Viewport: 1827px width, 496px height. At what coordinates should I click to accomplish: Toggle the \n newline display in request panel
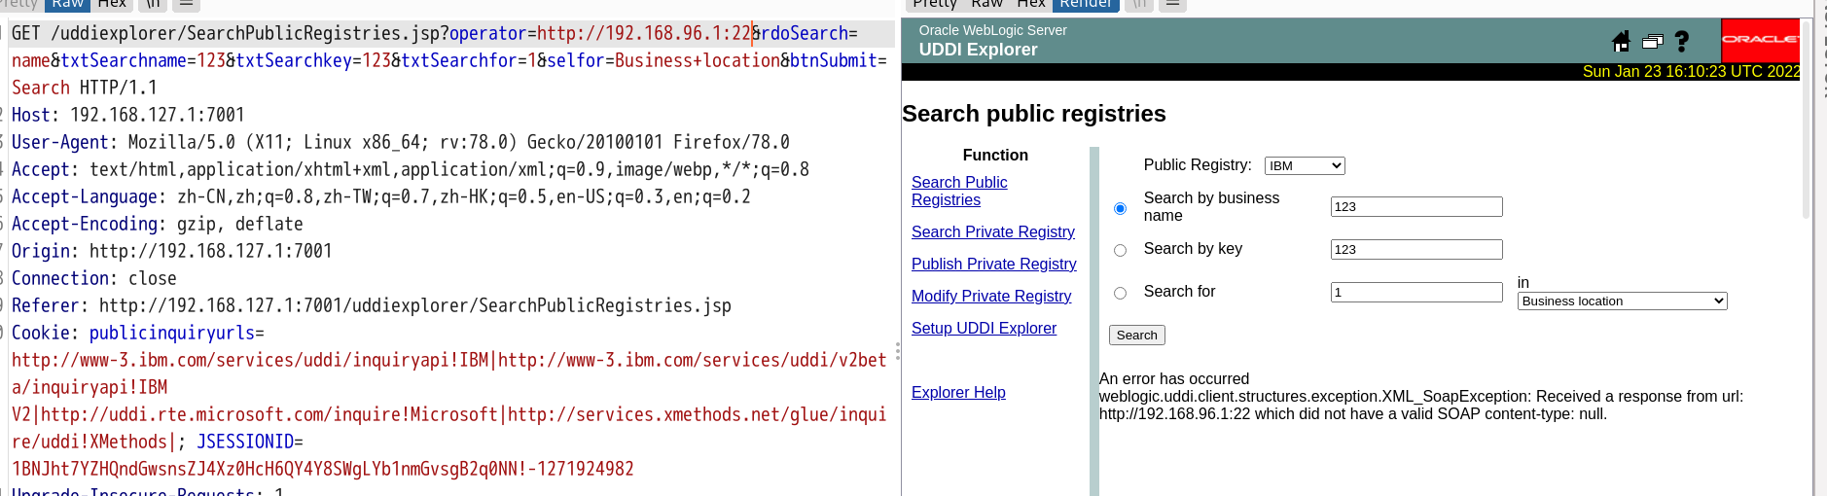pos(153,4)
